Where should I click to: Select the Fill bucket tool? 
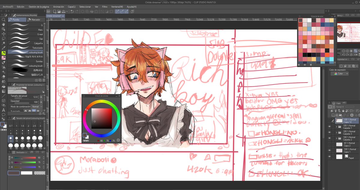(4, 86)
